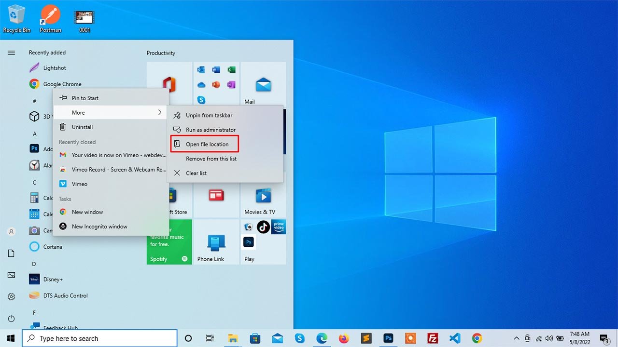This screenshot has height=347, width=618.
Task: Open the Recycle Bin desktop icon
Action: [x=17, y=19]
